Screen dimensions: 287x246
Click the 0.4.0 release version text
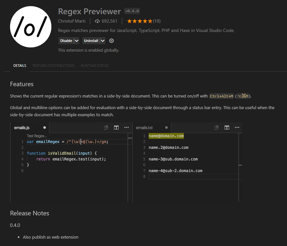15,225
